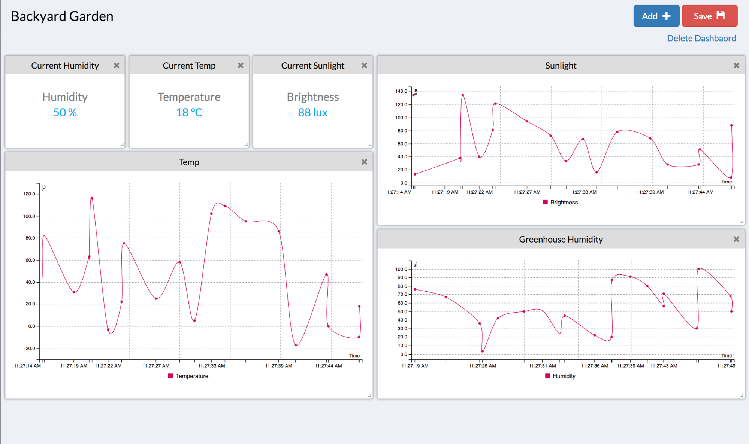Image resolution: width=749 pixels, height=444 pixels.
Task: Click the Brightness legend color square
Action: (x=545, y=202)
